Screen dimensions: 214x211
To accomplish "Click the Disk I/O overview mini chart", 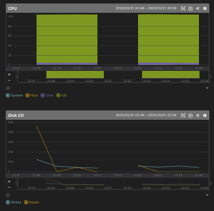I will coord(113,184).
